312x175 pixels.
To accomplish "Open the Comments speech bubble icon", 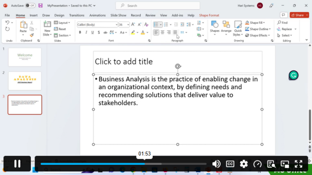I will tap(283, 15).
